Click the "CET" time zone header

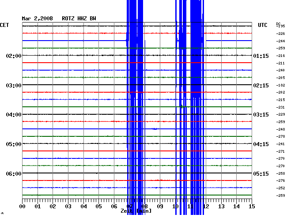[x=4, y=25]
